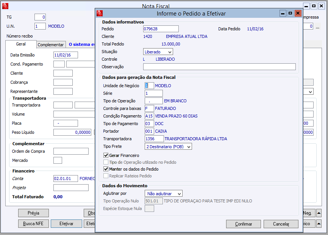
Task: Click the Replicar Rateios Pedido checkbox
Action: click(x=106, y=176)
